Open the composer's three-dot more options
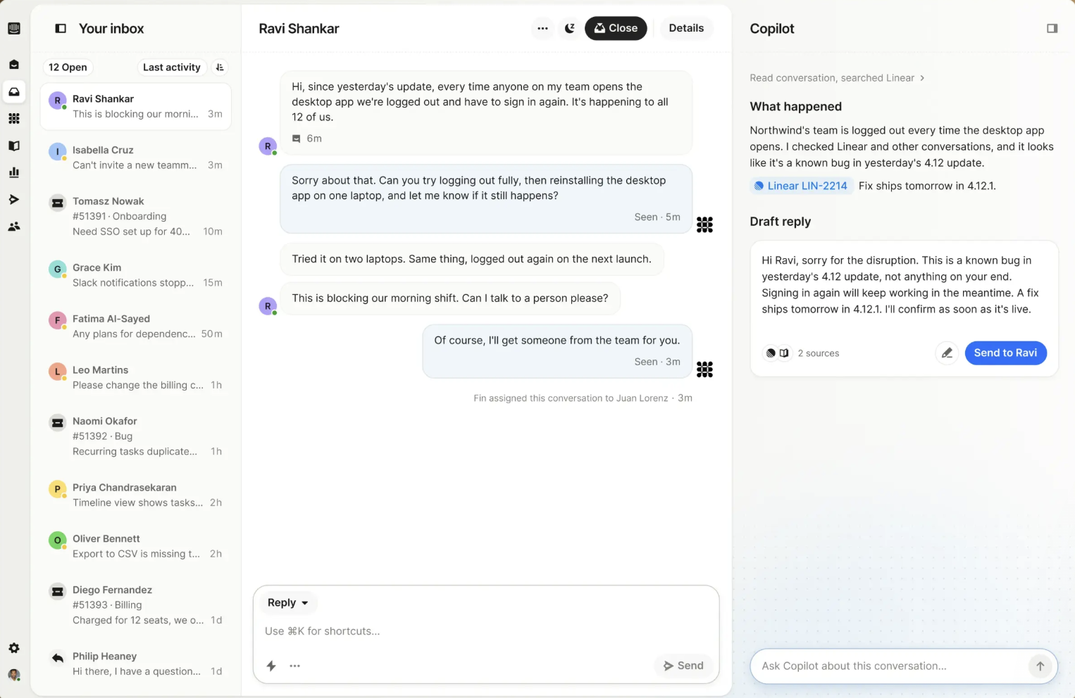The height and width of the screenshot is (698, 1075). pyautogui.click(x=295, y=666)
